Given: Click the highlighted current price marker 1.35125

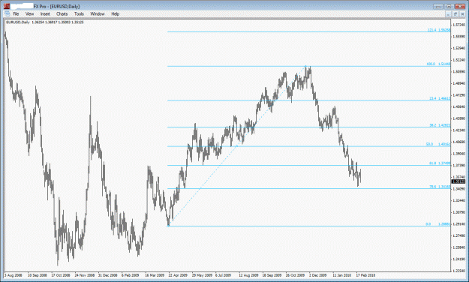Looking at the screenshot, I should (458, 181).
